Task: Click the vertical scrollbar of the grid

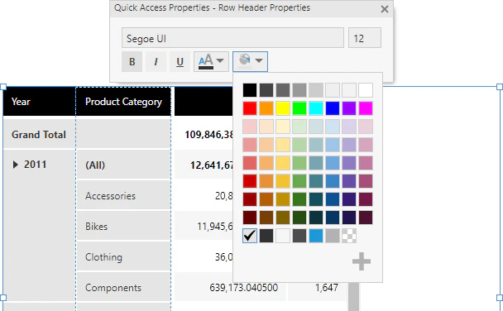Action: click(x=354, y=297)
